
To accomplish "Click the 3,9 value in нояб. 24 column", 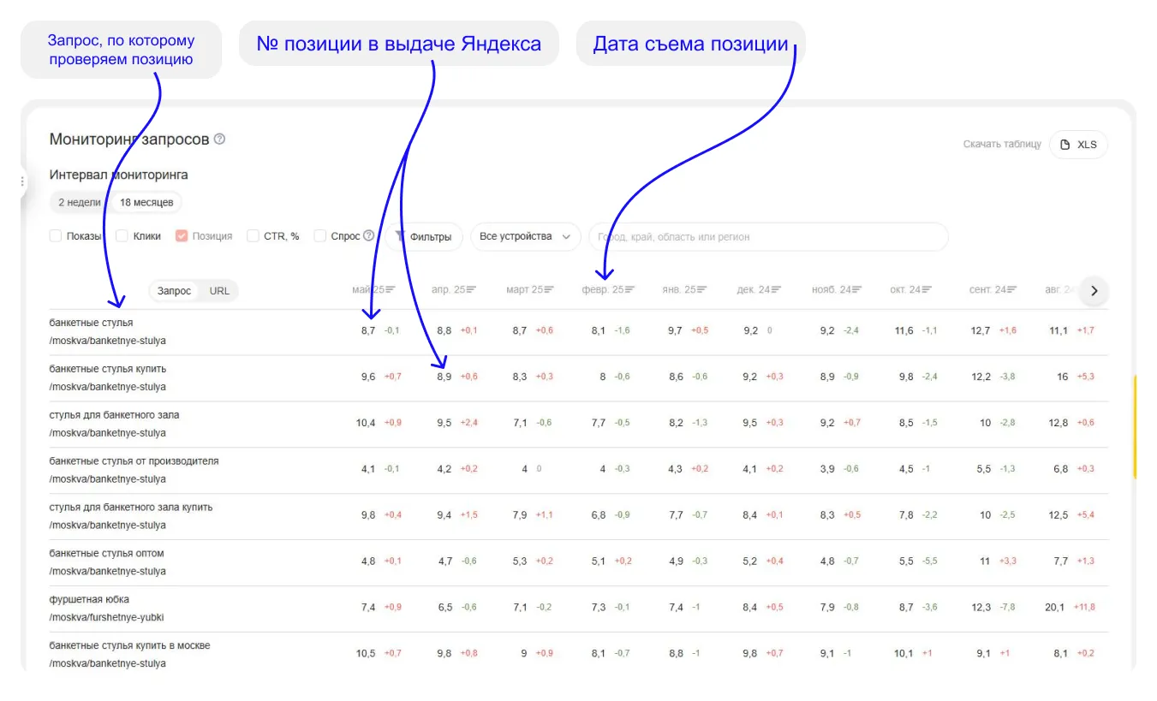I will 827,469.
